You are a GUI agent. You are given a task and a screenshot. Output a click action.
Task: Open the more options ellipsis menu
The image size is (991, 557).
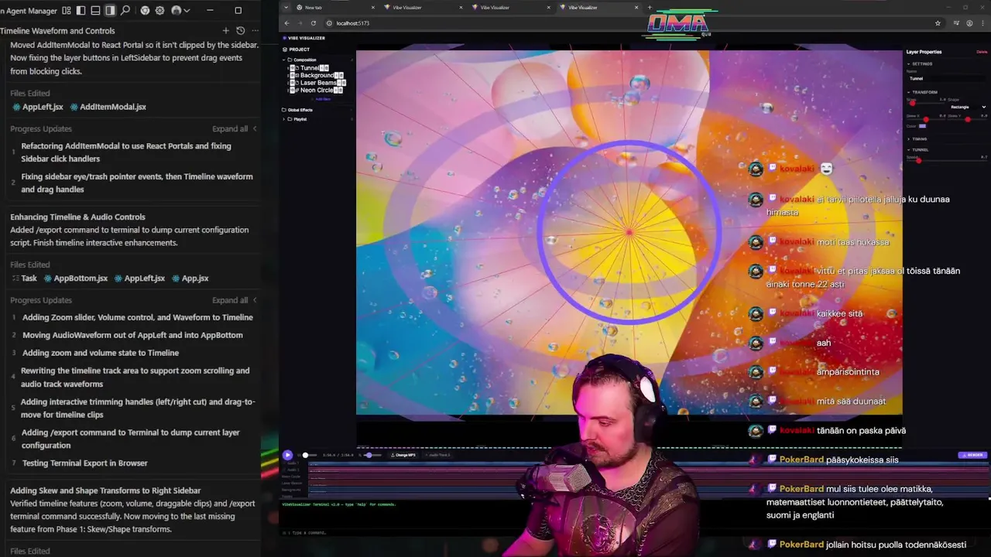pos(255,31)
